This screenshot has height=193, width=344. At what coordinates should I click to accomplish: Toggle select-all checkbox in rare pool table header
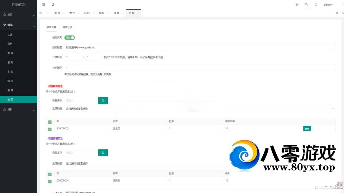click(x=50, y=122)
